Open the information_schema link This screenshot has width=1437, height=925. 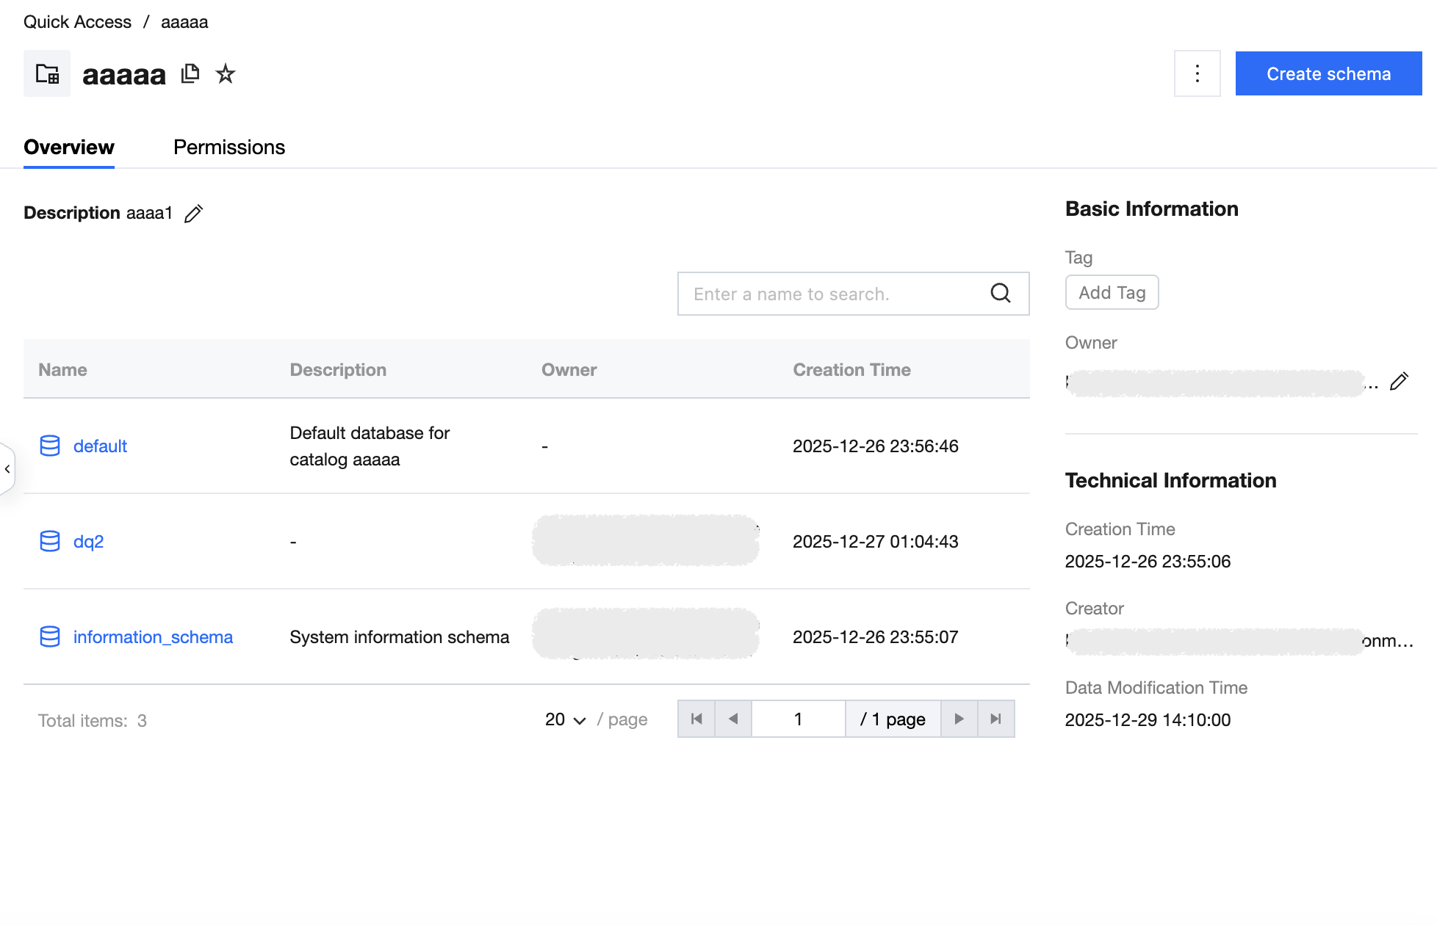point(153,636)
